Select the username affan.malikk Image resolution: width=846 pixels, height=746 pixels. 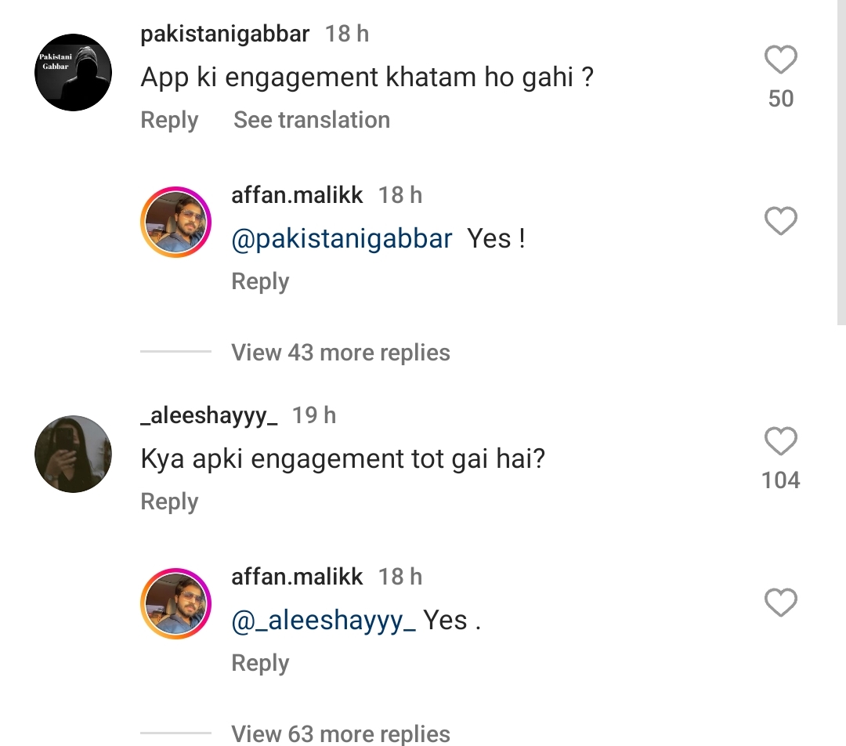tap(296, 195)
